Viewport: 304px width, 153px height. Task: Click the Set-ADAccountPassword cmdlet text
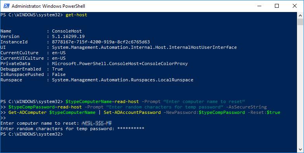coord(132,112)
